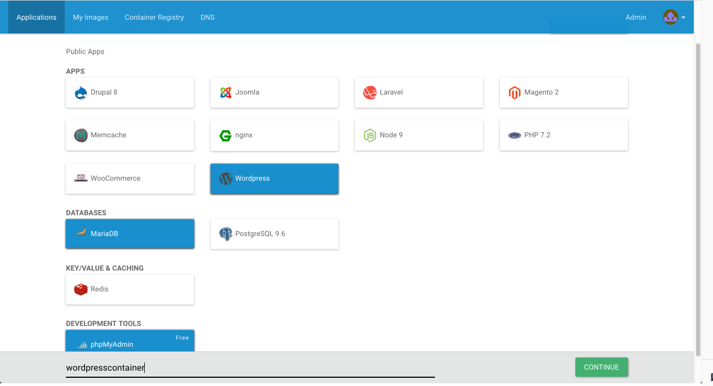Select the Memcache app card
Viewport: 713px width, 386px height.
(130, 135)
